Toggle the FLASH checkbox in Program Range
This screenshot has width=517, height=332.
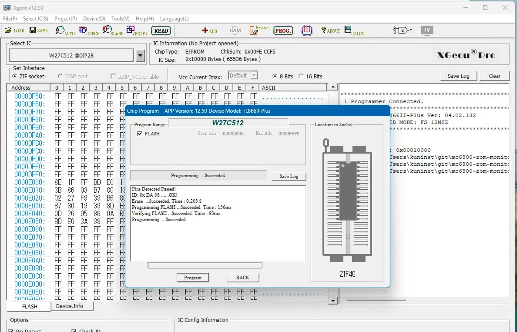click(x=140, y=134)
